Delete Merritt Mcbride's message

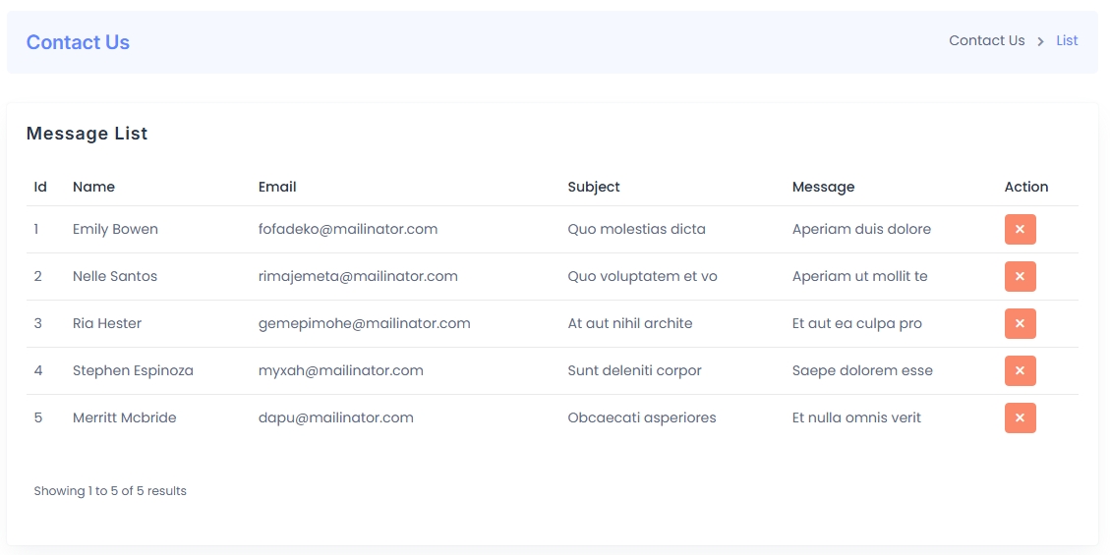tap(1021, 417)
